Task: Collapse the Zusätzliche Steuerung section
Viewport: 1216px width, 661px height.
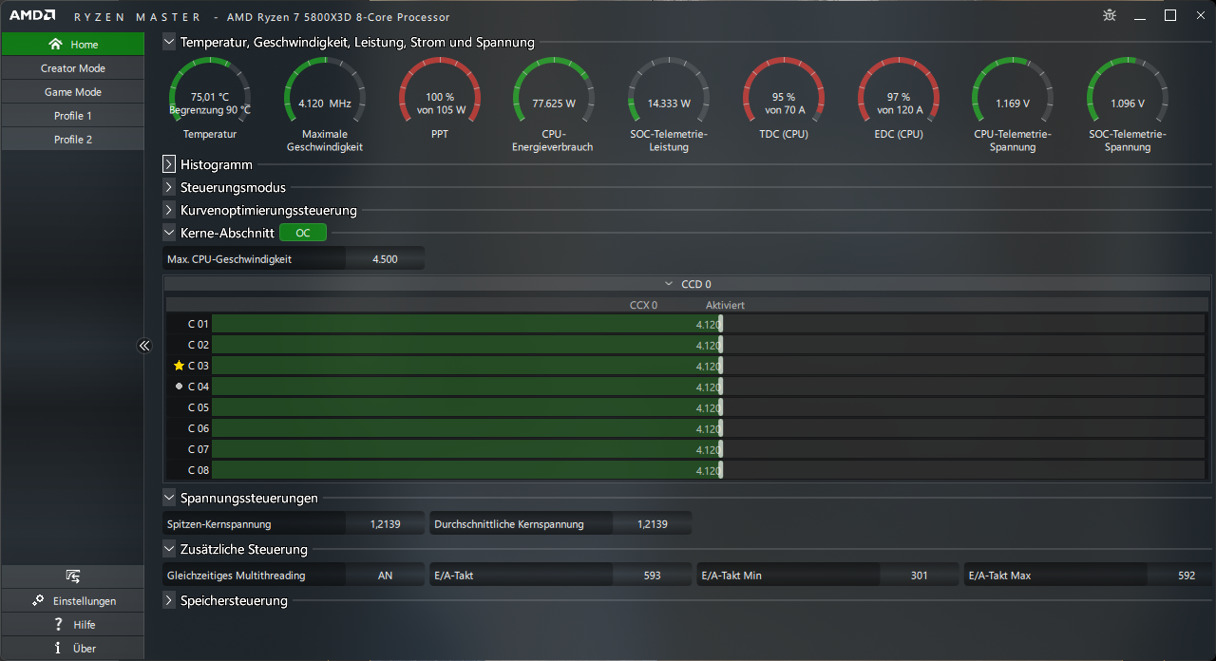Action: [169, 549]
